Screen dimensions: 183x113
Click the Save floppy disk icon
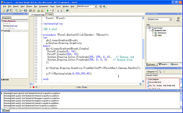[x=25, y=10]
